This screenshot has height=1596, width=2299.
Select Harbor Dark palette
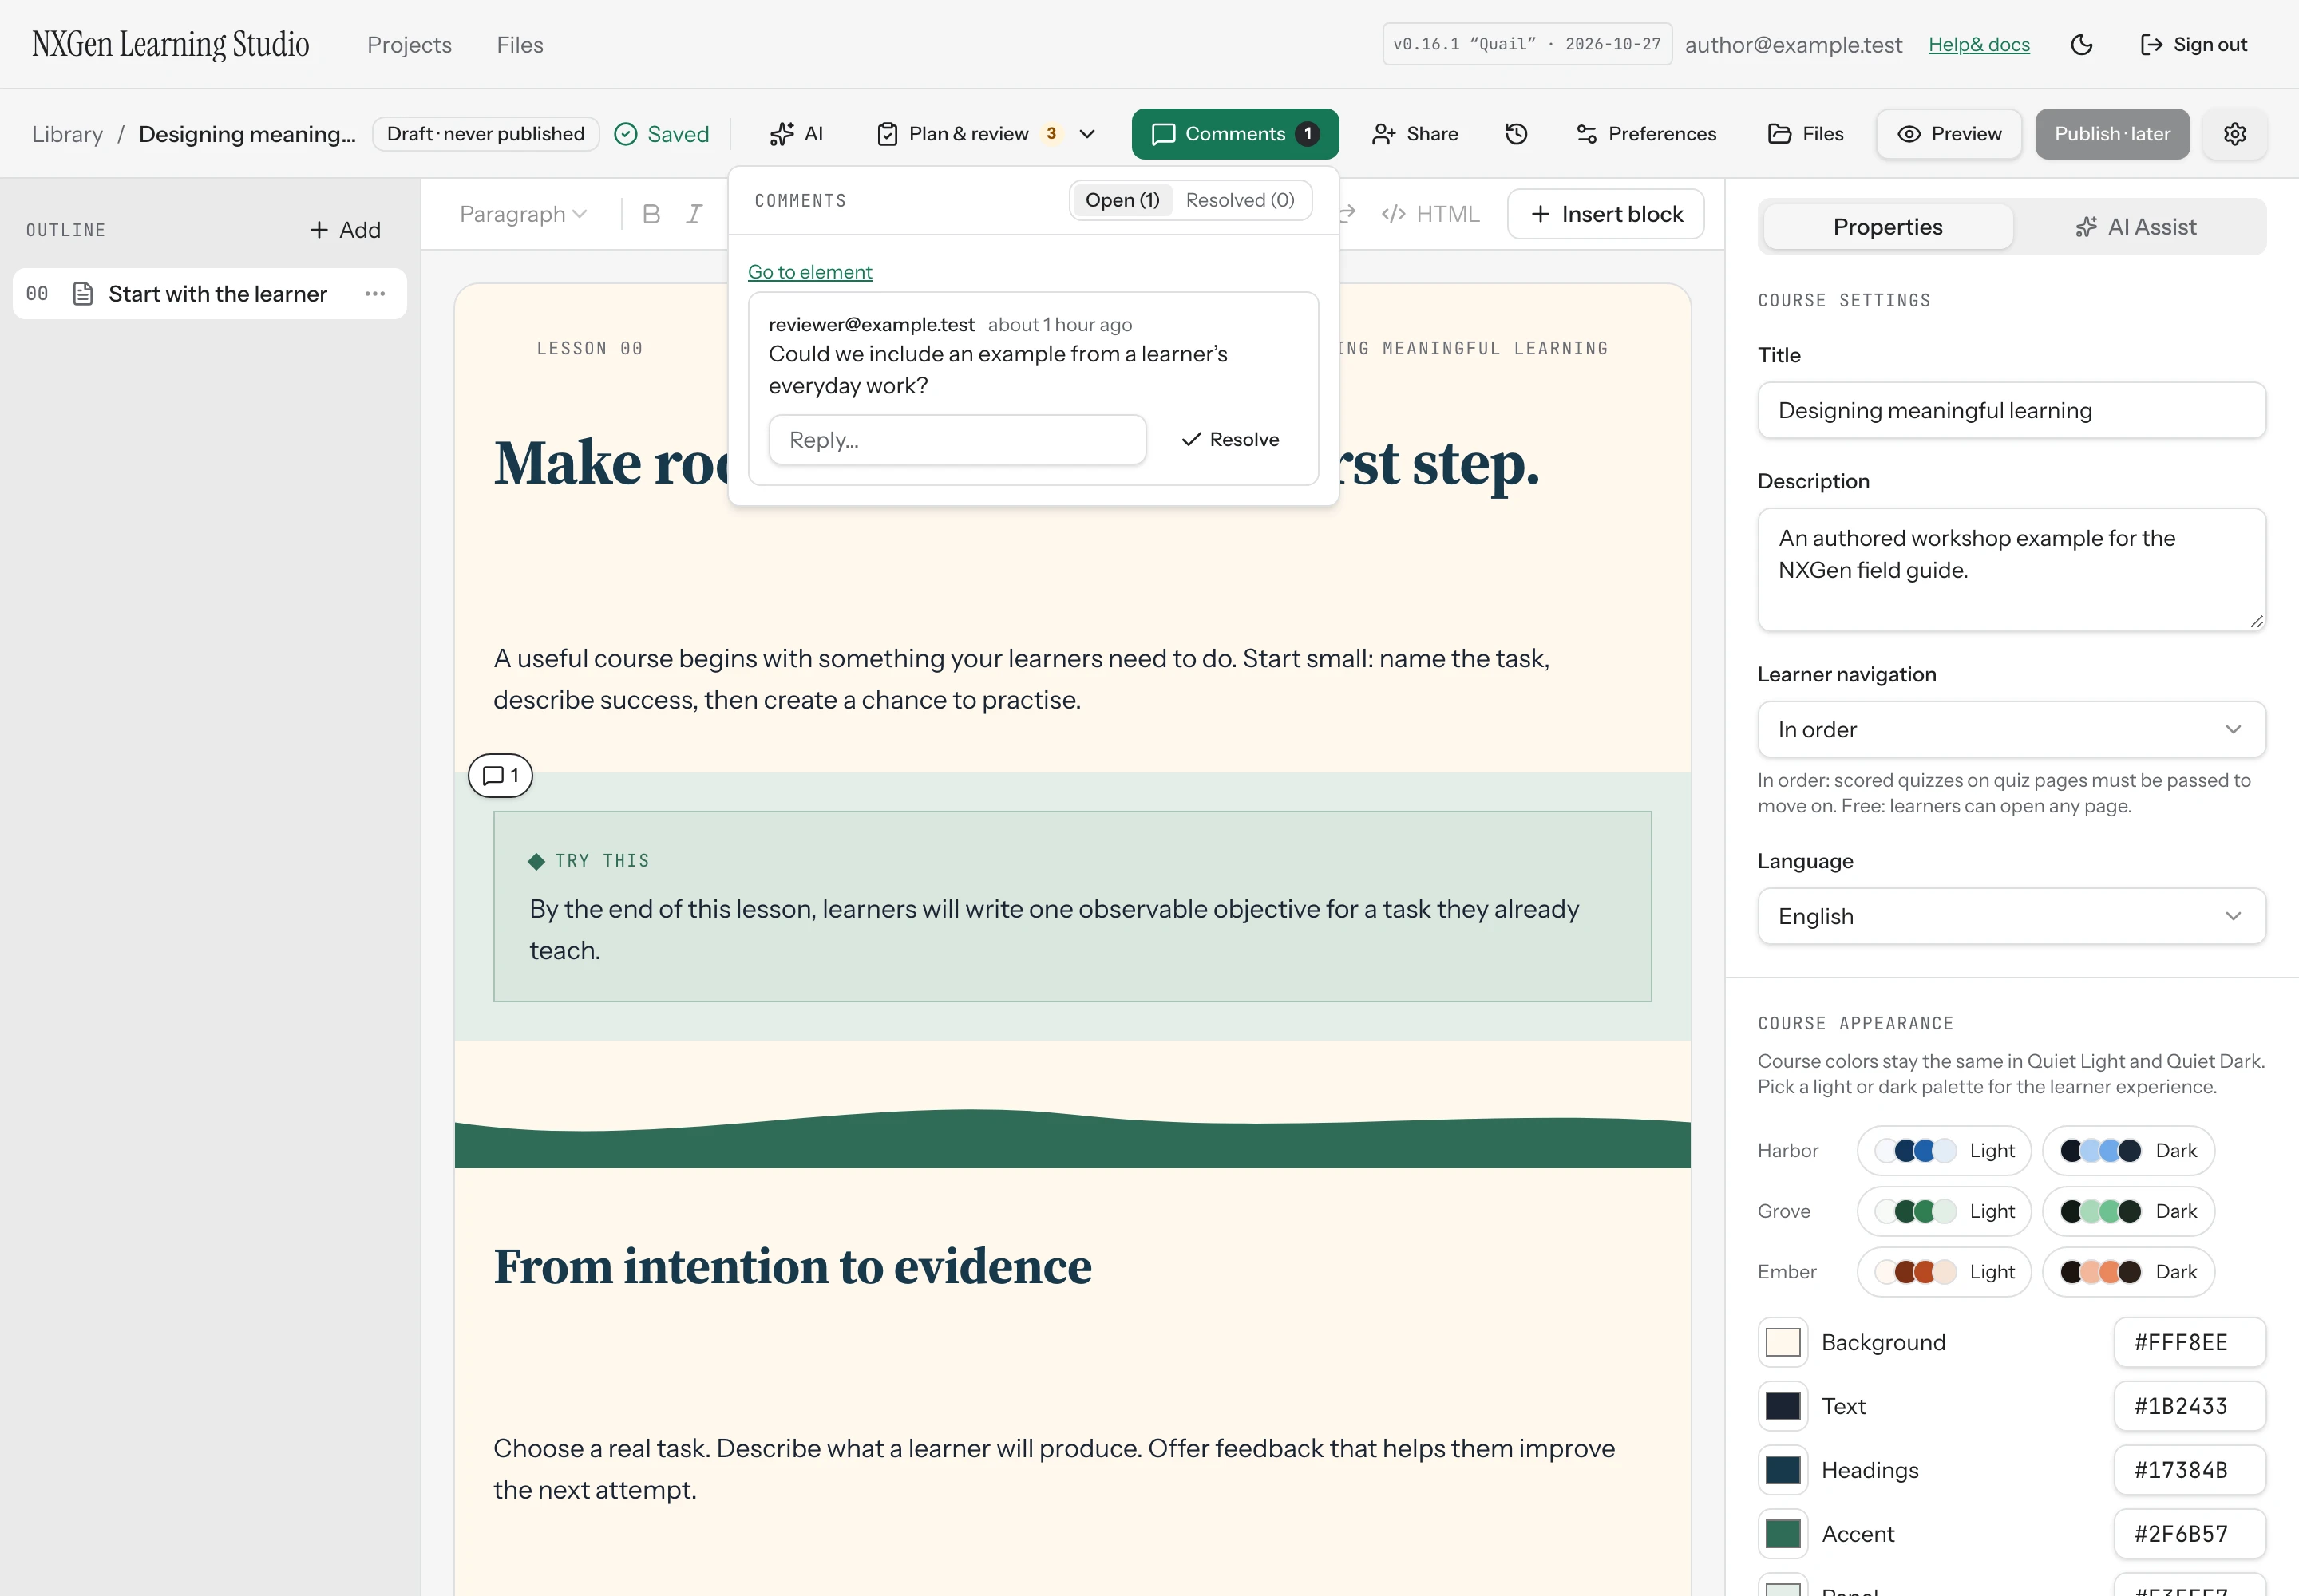[2128, 1151]
